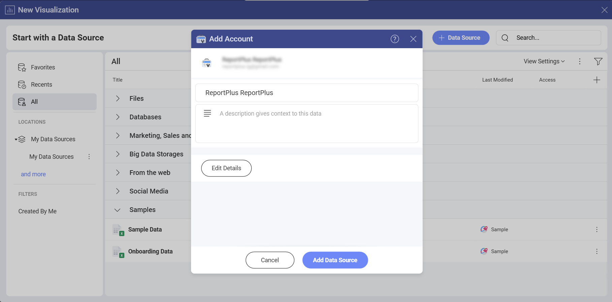The image size is (612, 302).
Task: Click the All database user icon
Action: 22,102
